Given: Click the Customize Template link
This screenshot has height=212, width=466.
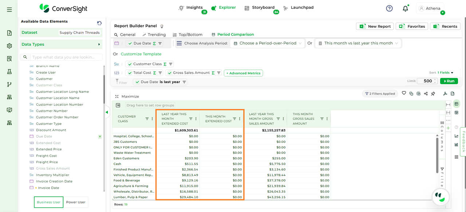Looking at the screenshot, I should 141,54.
